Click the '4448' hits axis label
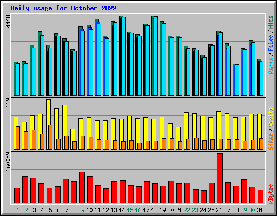This screenshot has height=216, width=277. 9,21
